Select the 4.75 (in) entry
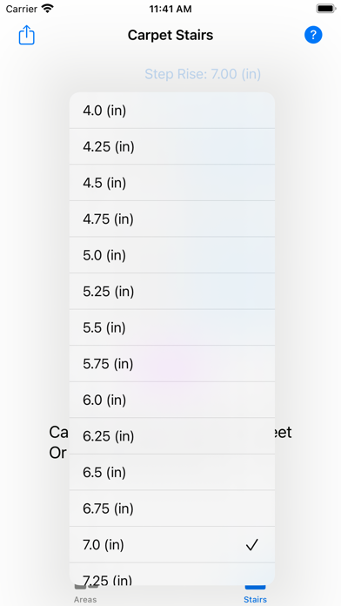341x606 pixels. pyautogui.click(x=172, y=219)
